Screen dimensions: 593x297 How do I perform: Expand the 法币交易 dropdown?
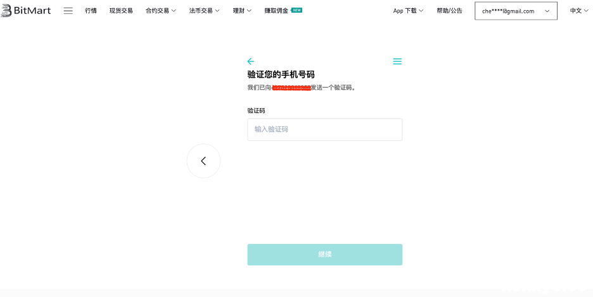click(x=205, y=11)
